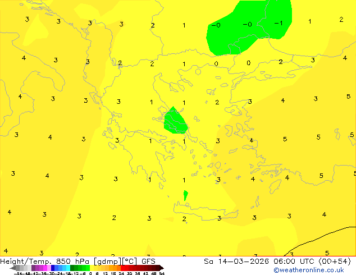Click the "12" legend scale value
This screenshot has width=356, height=275.
click(106, 273)
